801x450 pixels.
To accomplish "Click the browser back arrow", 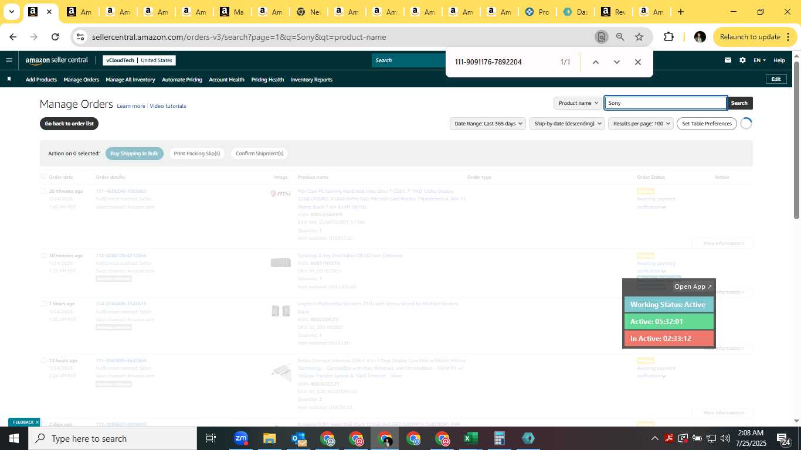I will pyautogui.click(x=13, y=37).
